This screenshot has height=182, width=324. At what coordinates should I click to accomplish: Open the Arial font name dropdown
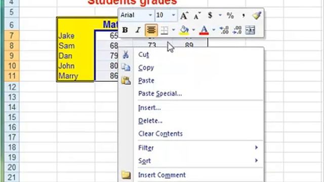tap(150, 15)
